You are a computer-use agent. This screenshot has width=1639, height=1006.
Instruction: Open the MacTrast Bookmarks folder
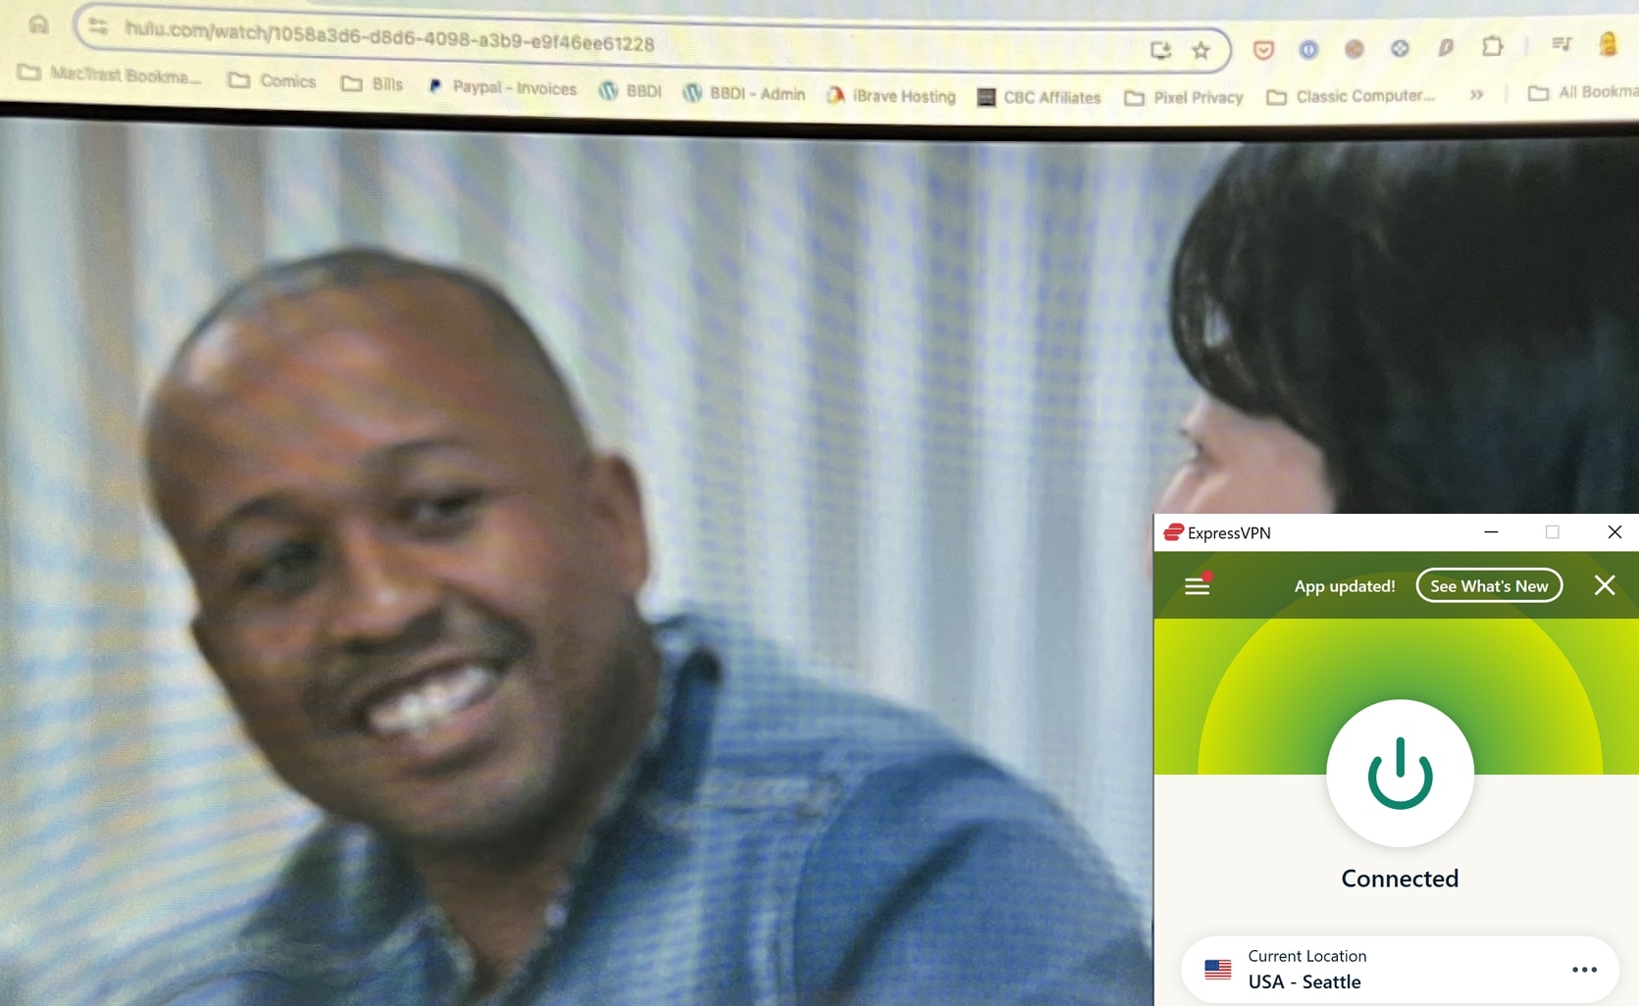click(x=111, y=74)
